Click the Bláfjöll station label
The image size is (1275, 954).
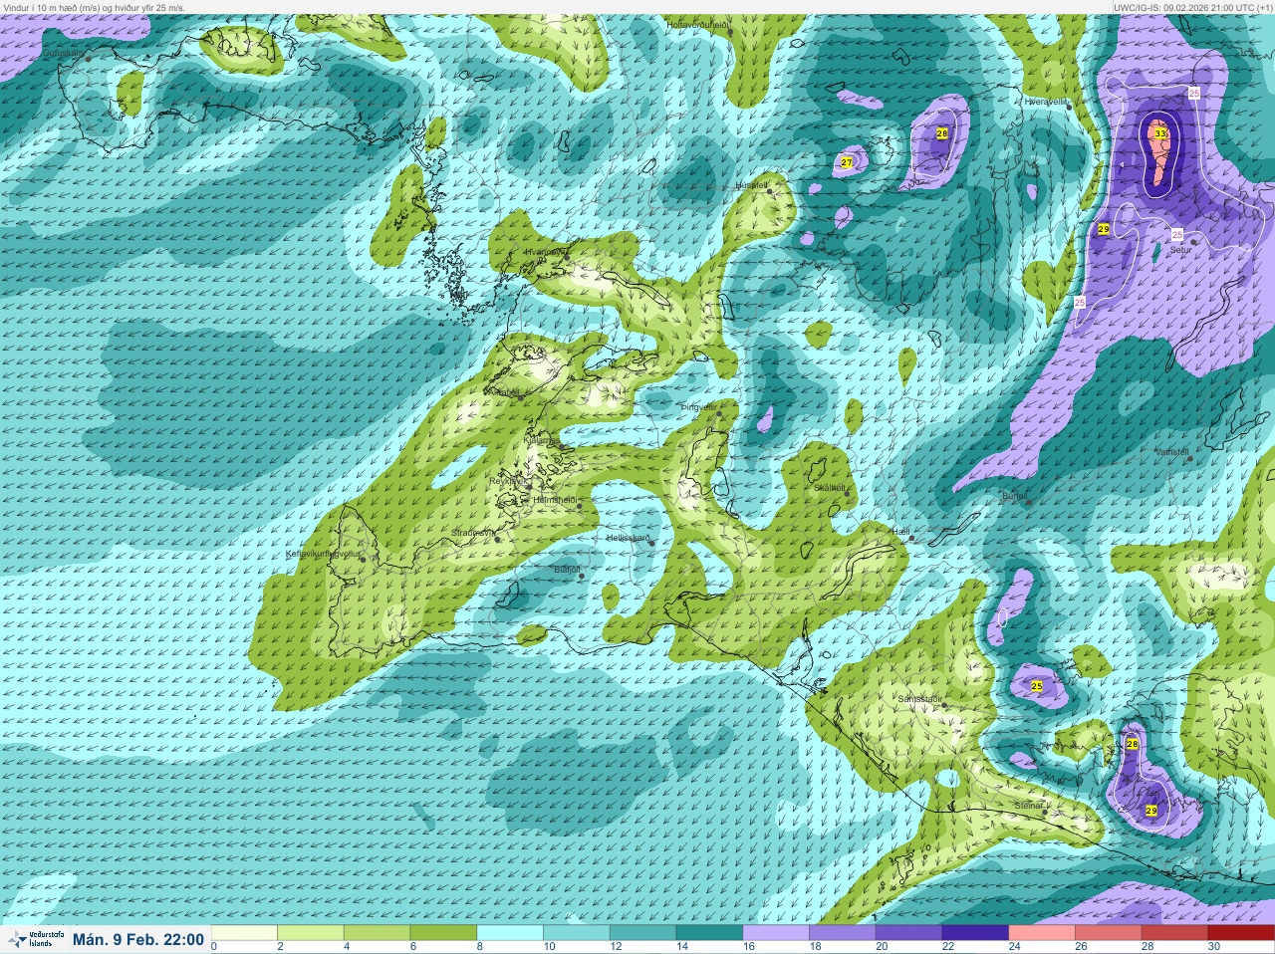coord(566,570)
